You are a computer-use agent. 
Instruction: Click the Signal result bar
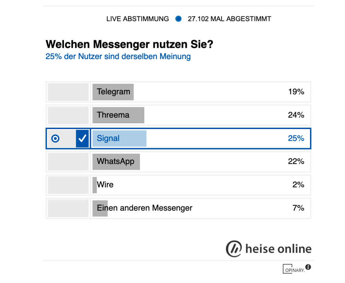pyautogui.click(x=119, y=138)
